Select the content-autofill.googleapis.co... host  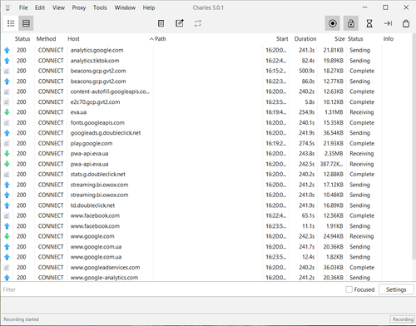coord(110,91)
